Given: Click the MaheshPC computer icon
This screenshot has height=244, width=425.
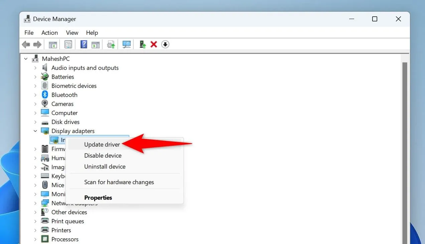Looking at the screenshot, I should 35,59.
